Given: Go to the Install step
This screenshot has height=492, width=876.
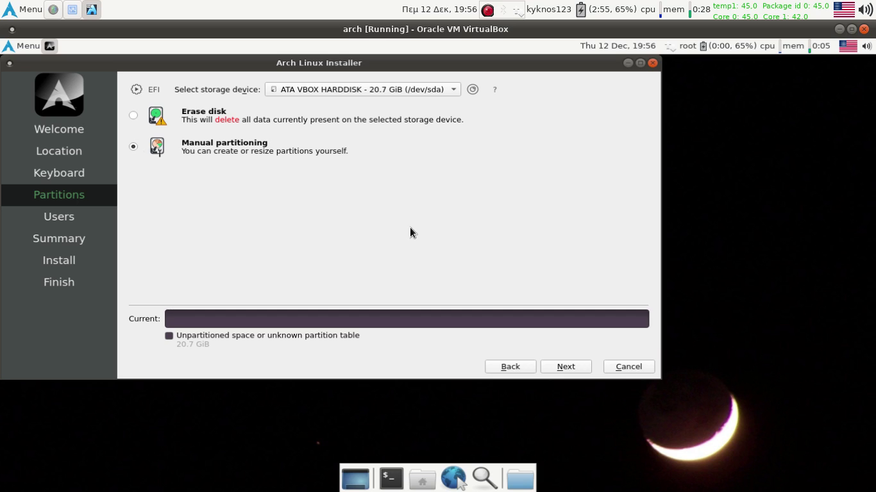Looking at the screenshot, I should pyautogui.click(x=59, y=260).
